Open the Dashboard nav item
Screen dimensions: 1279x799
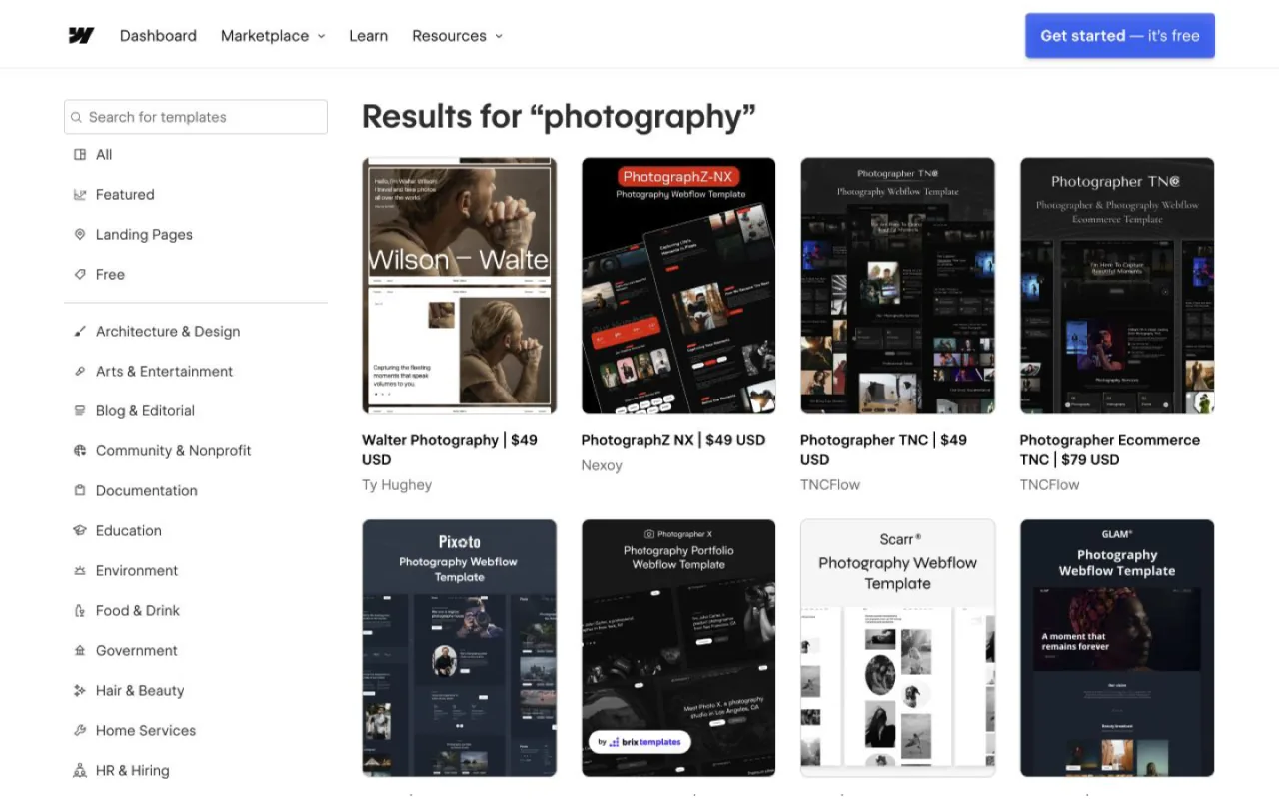tap(158, 36)
